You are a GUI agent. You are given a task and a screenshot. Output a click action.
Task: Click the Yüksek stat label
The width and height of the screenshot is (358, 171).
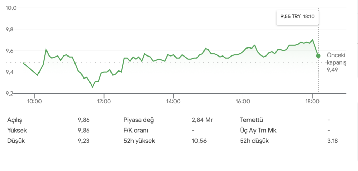(x=17, y=131)
